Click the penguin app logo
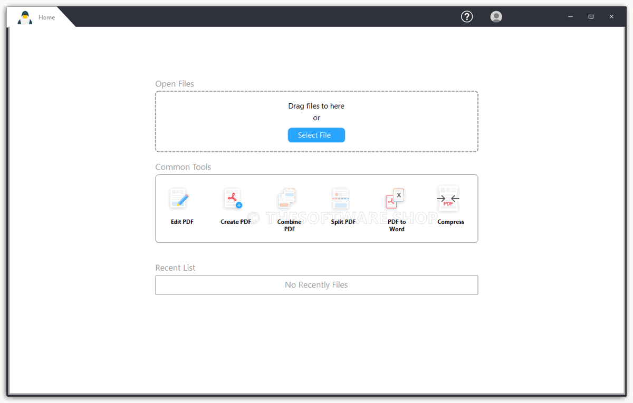Viewport: 633px width, 403px height. point(25,17)
